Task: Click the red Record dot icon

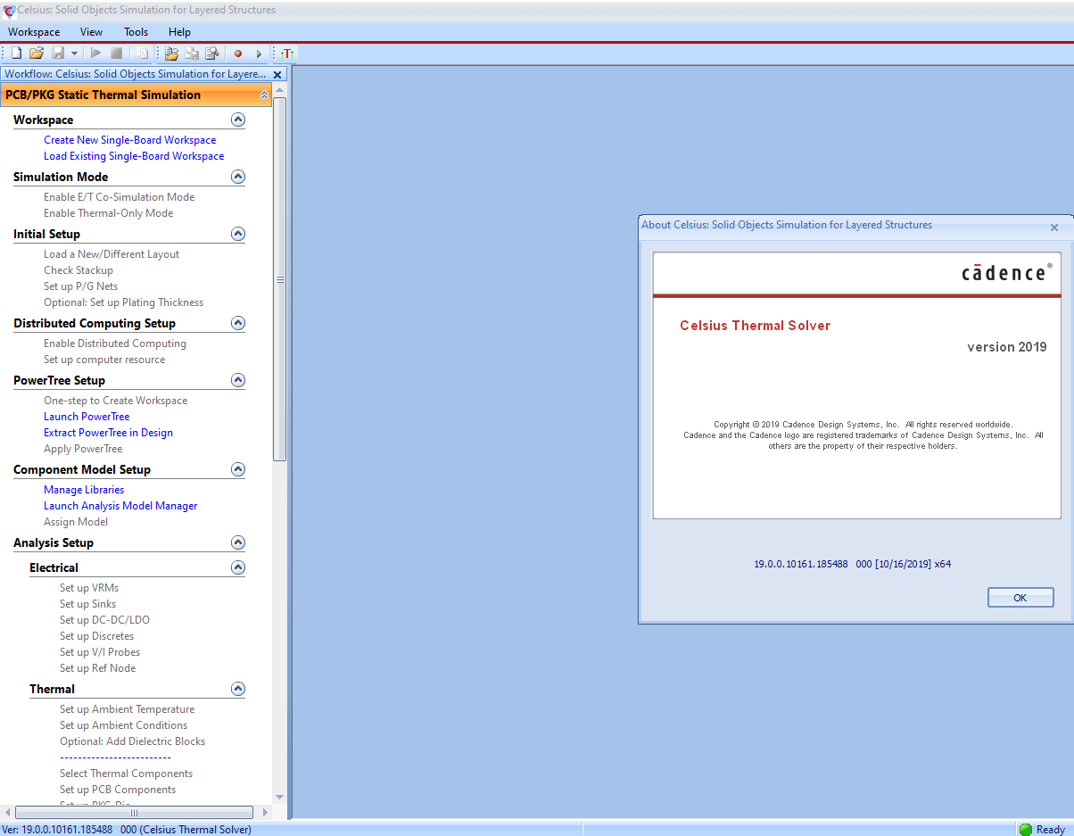Action: pyautogui.click(x=238, y=54)
